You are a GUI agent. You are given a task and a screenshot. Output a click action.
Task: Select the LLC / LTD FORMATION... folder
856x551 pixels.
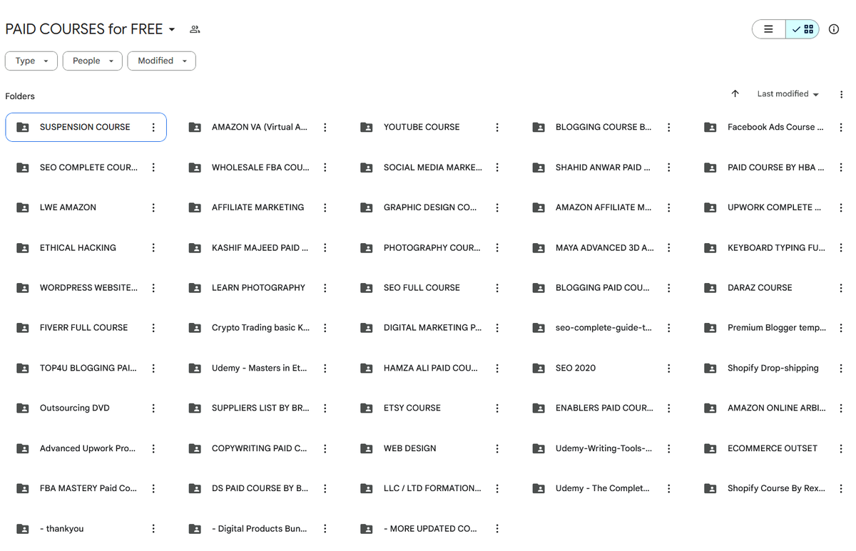tap(429, 488)
